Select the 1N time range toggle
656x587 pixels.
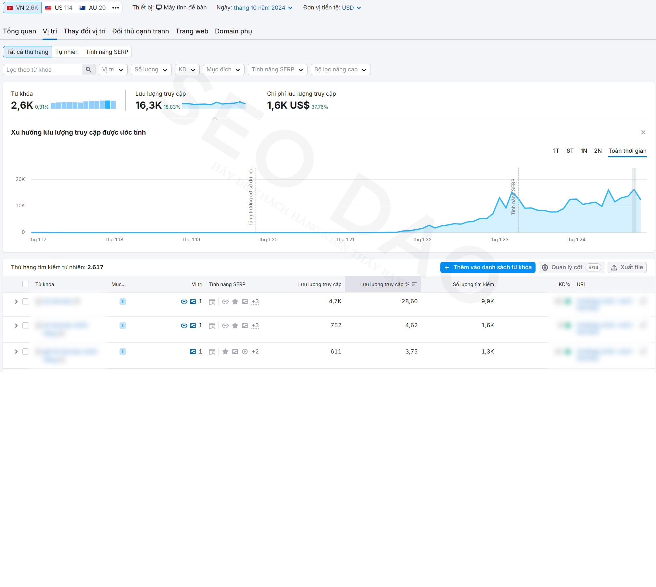(x=584, y=151)
